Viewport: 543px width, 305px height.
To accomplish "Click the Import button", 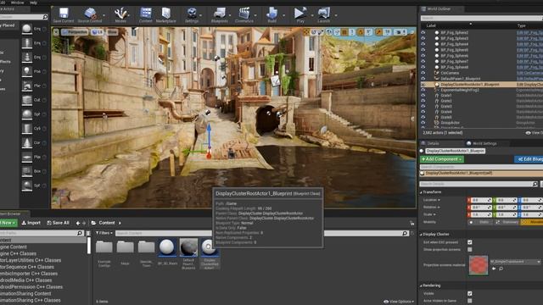I will pyautogui.click(x=31, y=223).
